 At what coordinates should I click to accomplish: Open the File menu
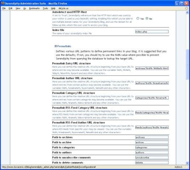pyautogui.click(x=4, y=8)
